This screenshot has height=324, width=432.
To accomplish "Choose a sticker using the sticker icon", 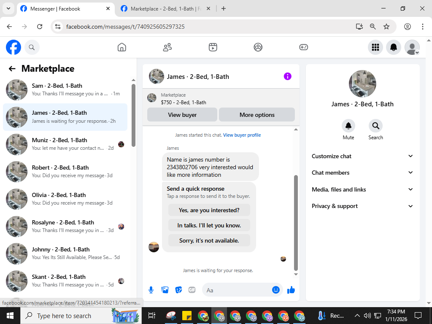I will pyautogui.click(x=178, y=290).
